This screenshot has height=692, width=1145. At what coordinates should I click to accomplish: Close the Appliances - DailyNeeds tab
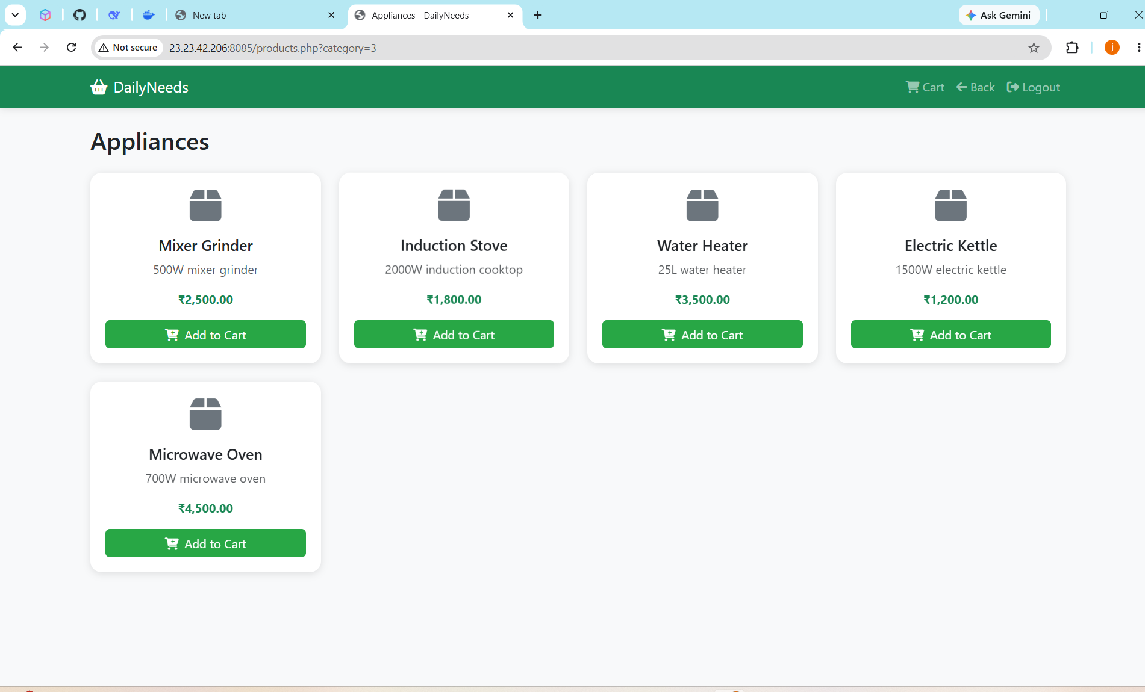(511, 15)
